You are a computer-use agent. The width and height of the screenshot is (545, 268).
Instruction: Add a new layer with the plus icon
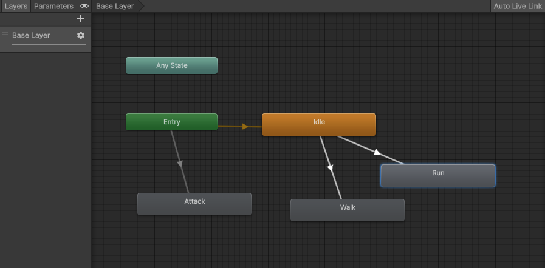click(81, 19)
